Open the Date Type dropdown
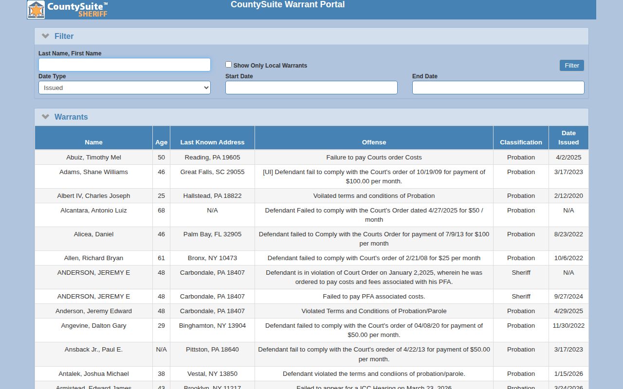Image resolution: width=623 pixels, height=389 pixels. coord(125,88)
